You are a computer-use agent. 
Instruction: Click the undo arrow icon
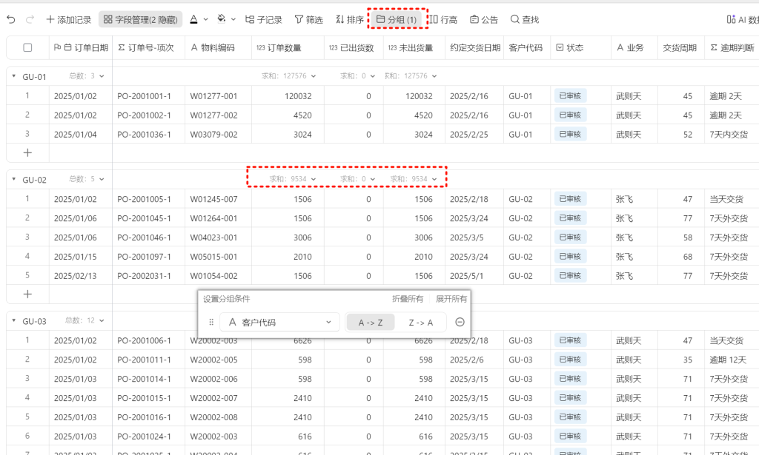(11, 19)
